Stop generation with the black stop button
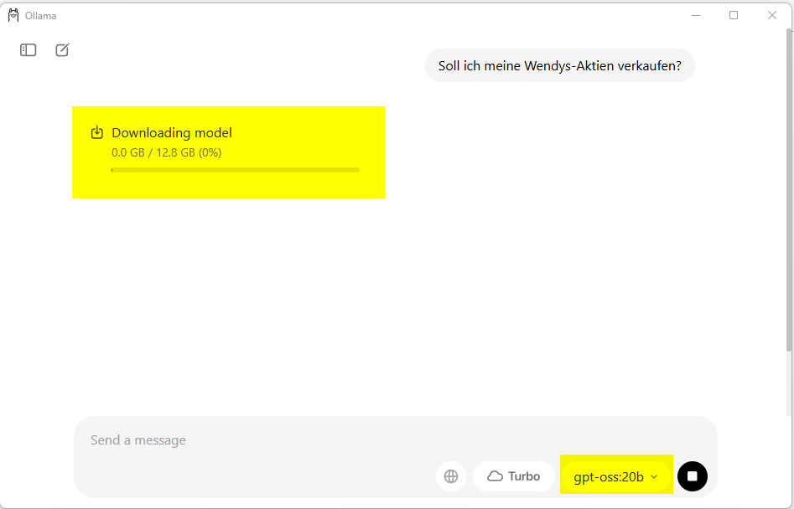Viewport: 794px width, 509px height. [693, 476]
